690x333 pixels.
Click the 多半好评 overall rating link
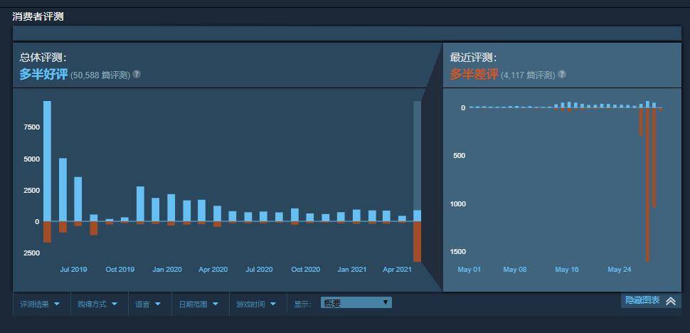pos(43,74)
